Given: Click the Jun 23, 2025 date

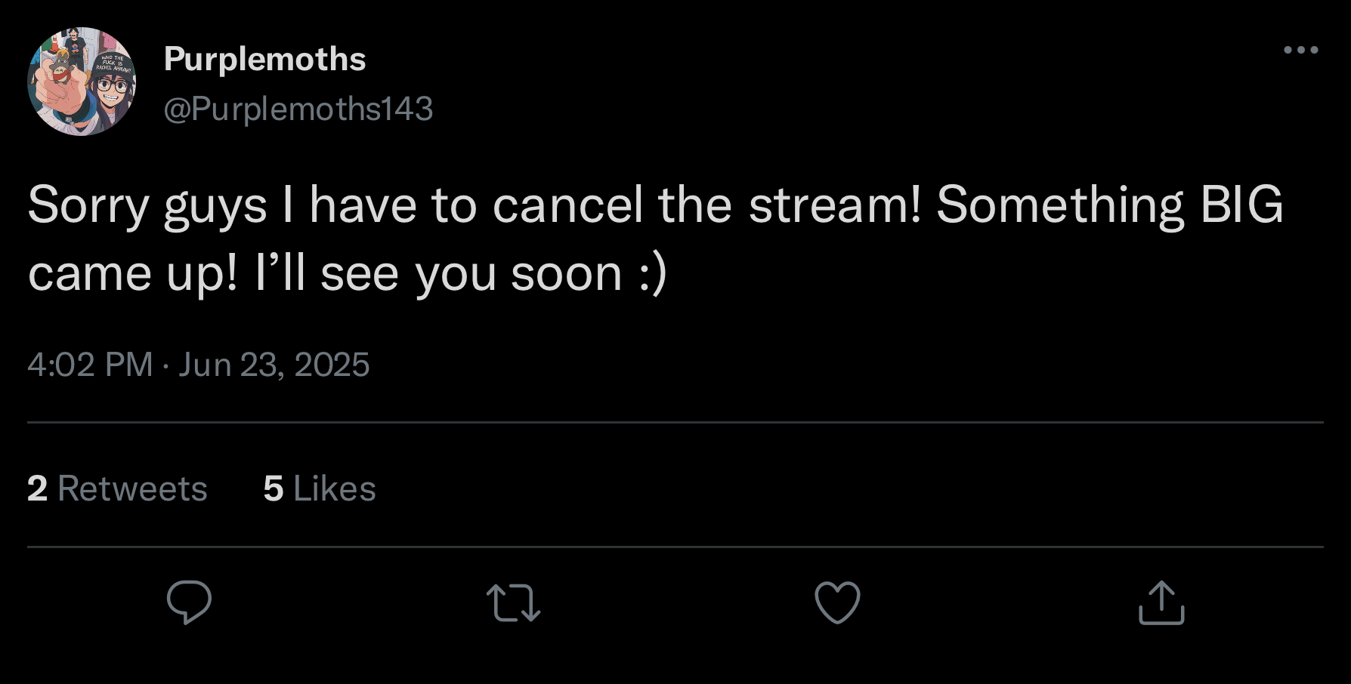Looking at the screenshot, I should click(274, 365).
